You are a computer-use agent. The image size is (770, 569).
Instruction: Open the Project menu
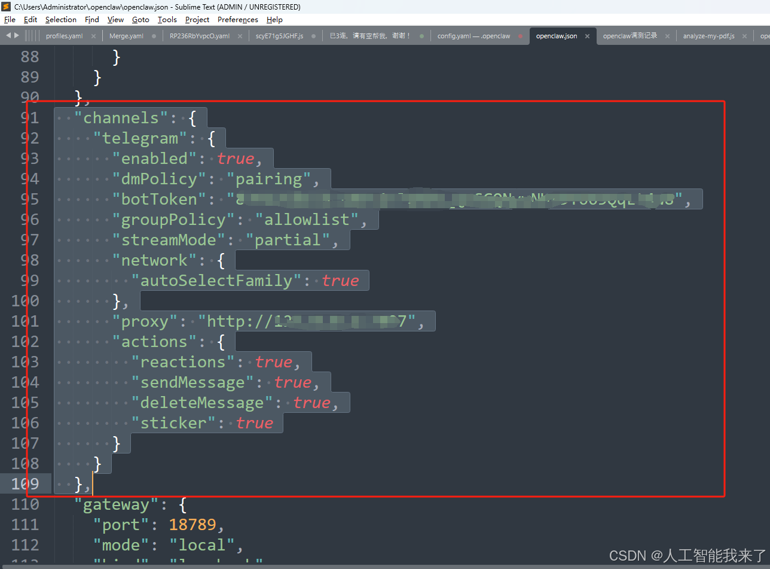tap(197, 20)
